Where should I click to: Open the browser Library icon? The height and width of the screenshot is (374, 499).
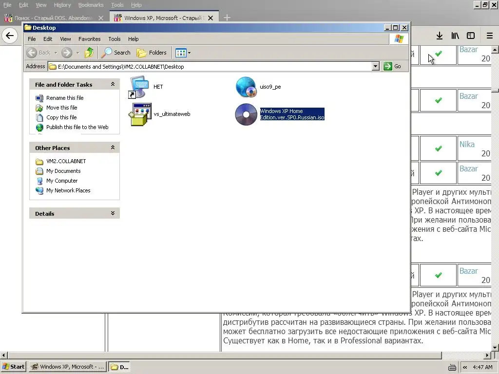[x=455, y=36]
